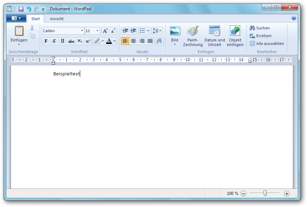Click Objekt einfügen icon
This screenshot has height=207, width=307.
235,31
